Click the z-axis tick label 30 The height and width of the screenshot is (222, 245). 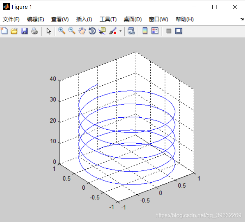coord(53,100)
